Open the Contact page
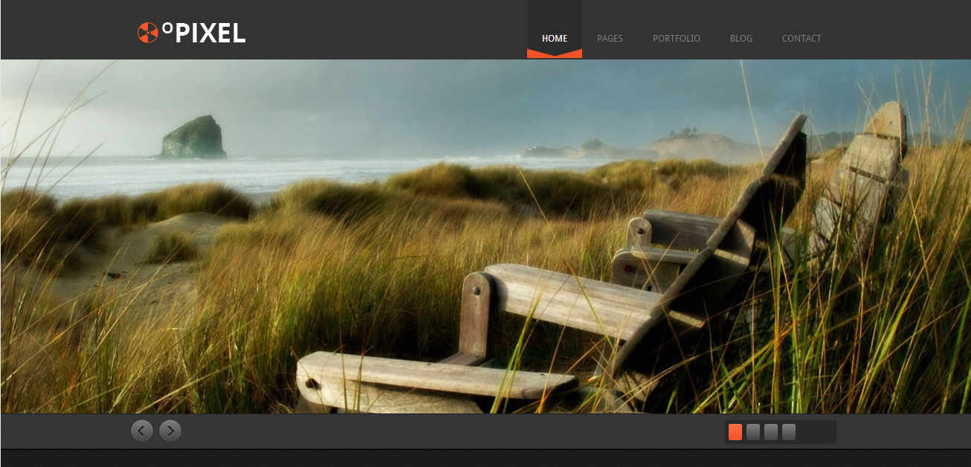The width and height of the screenshot is (971, 467). pyautogui.click(x=801, y=38)
